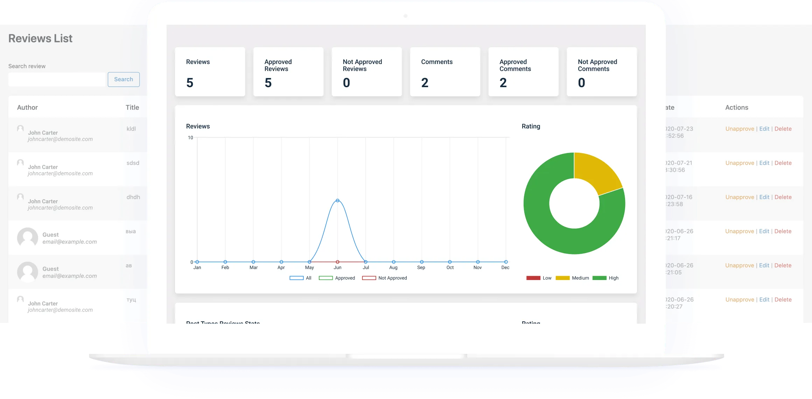
Task: Click the Search button
Action: click(x=124, y=79)
